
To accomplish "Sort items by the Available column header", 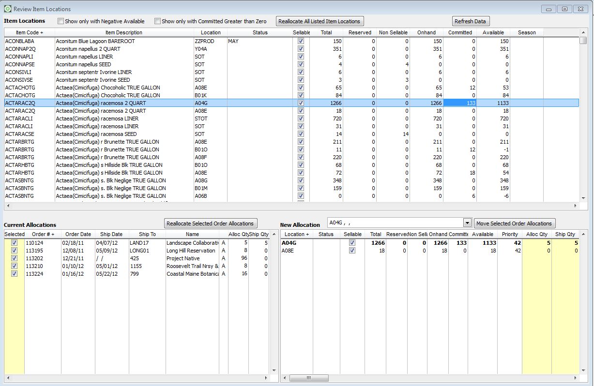I will (493, 32).
